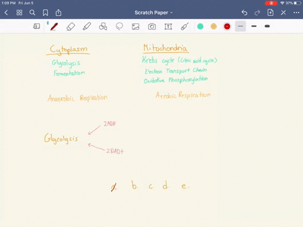Tap the Wi-Fi status icon
The height and width of the screenshot is (227, 303).
pyautogui.click(x=282, y=3)
